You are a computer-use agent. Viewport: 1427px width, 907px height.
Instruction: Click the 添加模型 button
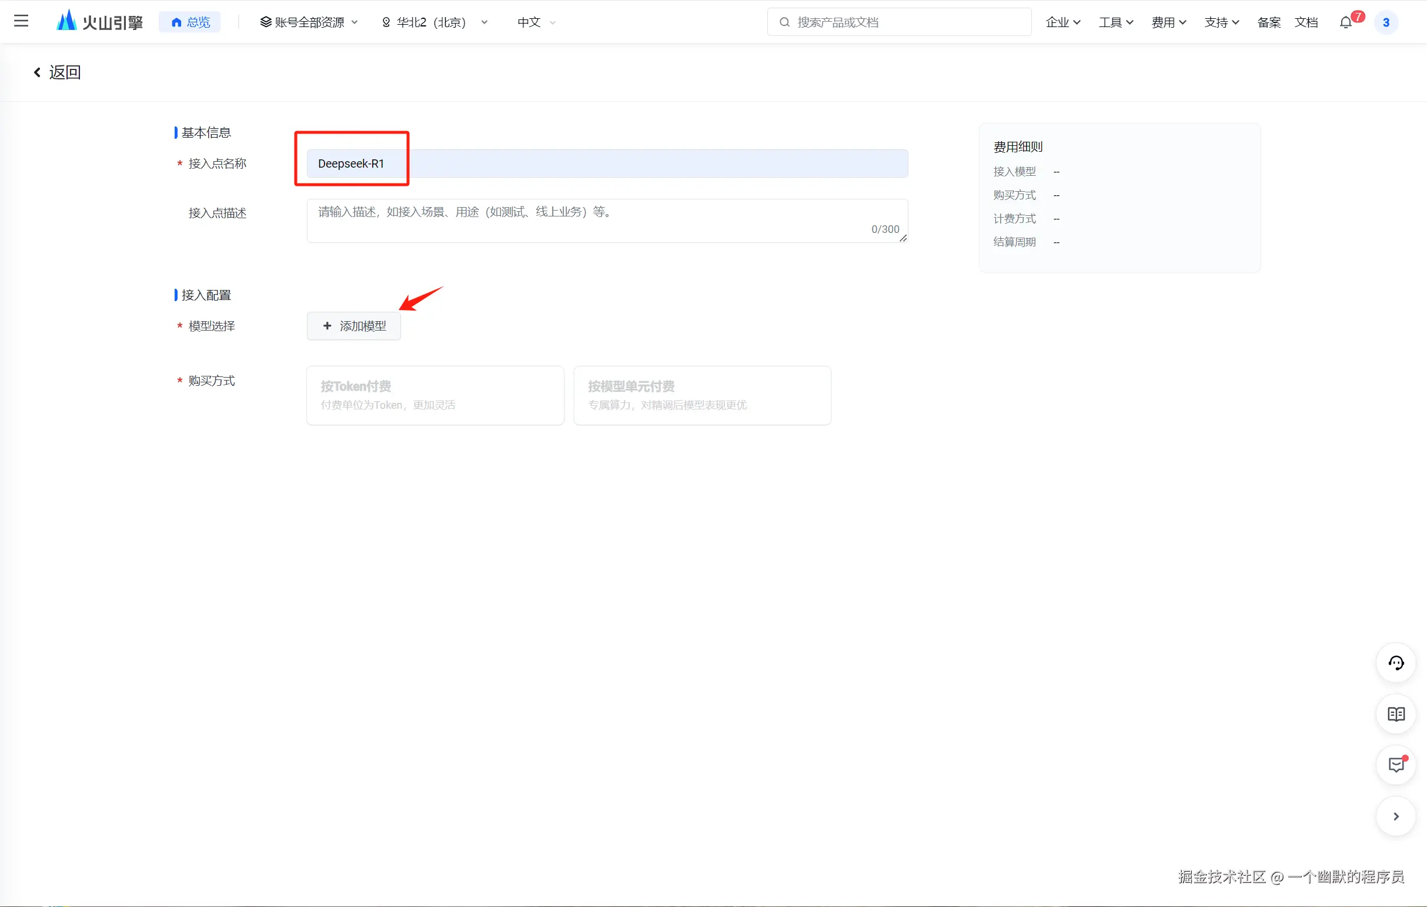pos(354,326)
